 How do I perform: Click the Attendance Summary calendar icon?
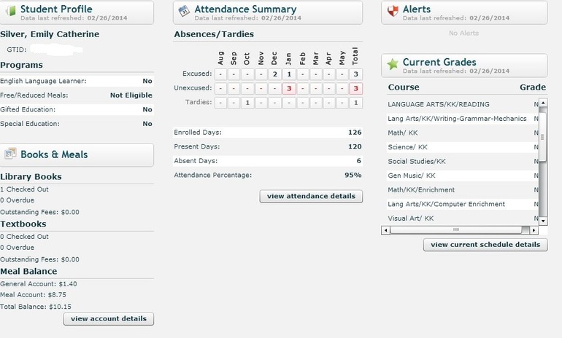[x=185, y=11]
